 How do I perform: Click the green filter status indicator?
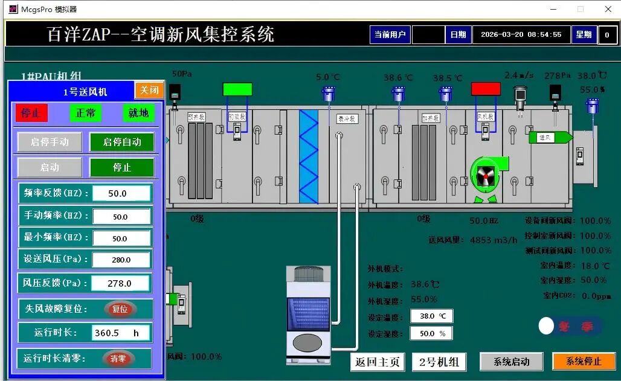tap(237, 89)
